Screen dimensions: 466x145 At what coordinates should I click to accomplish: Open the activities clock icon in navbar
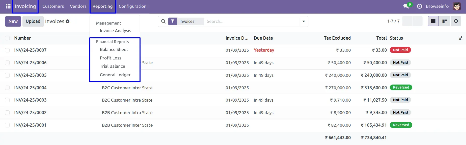[420, 6]
